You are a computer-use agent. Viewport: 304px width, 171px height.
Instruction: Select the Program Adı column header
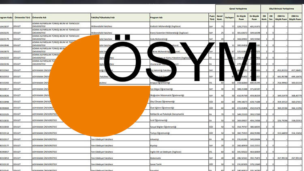point(156,18)
